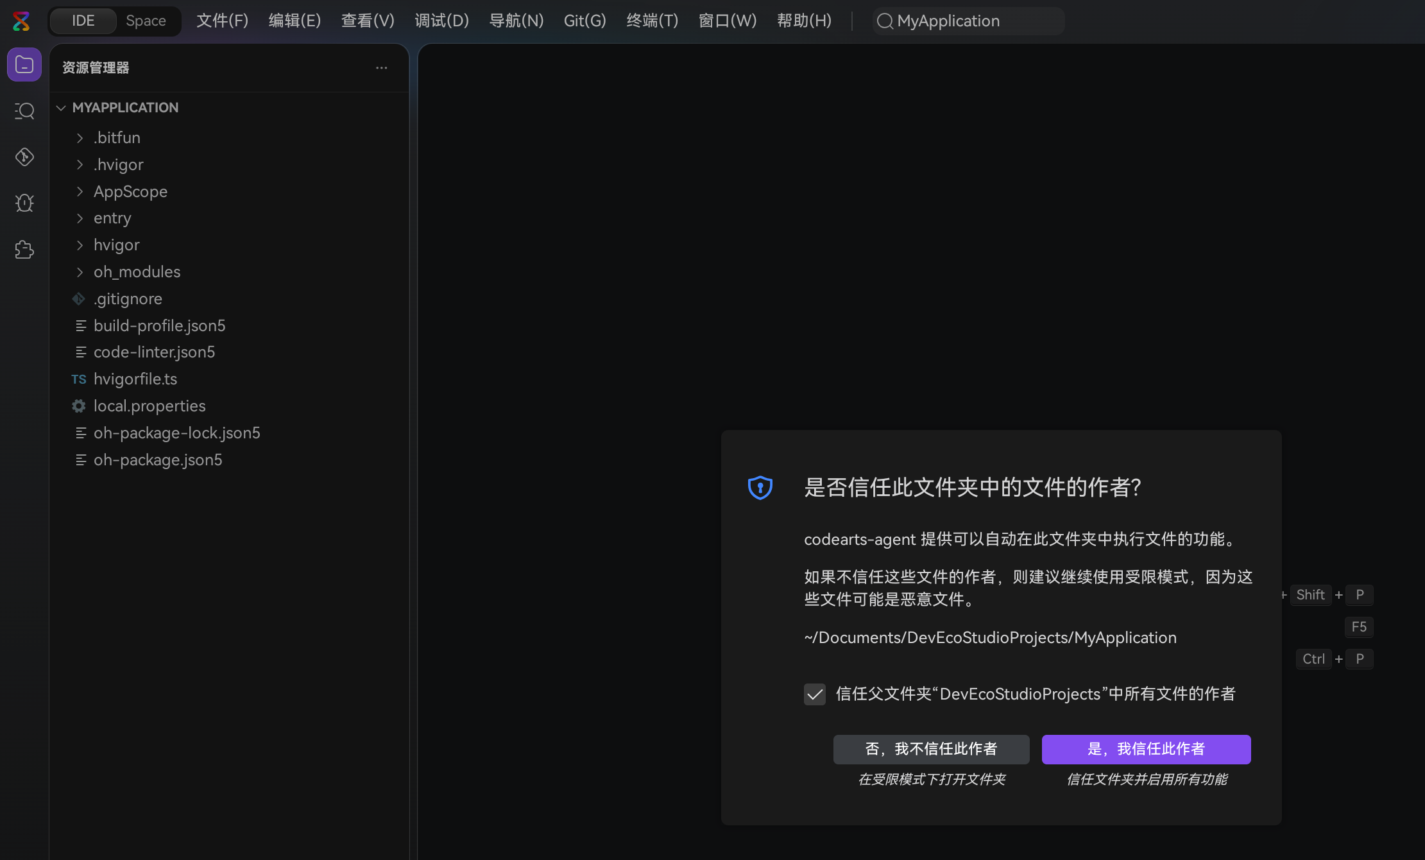1425x860 pixels.
Task: Open the 终端(T) menu
Action: pos(653,21)
